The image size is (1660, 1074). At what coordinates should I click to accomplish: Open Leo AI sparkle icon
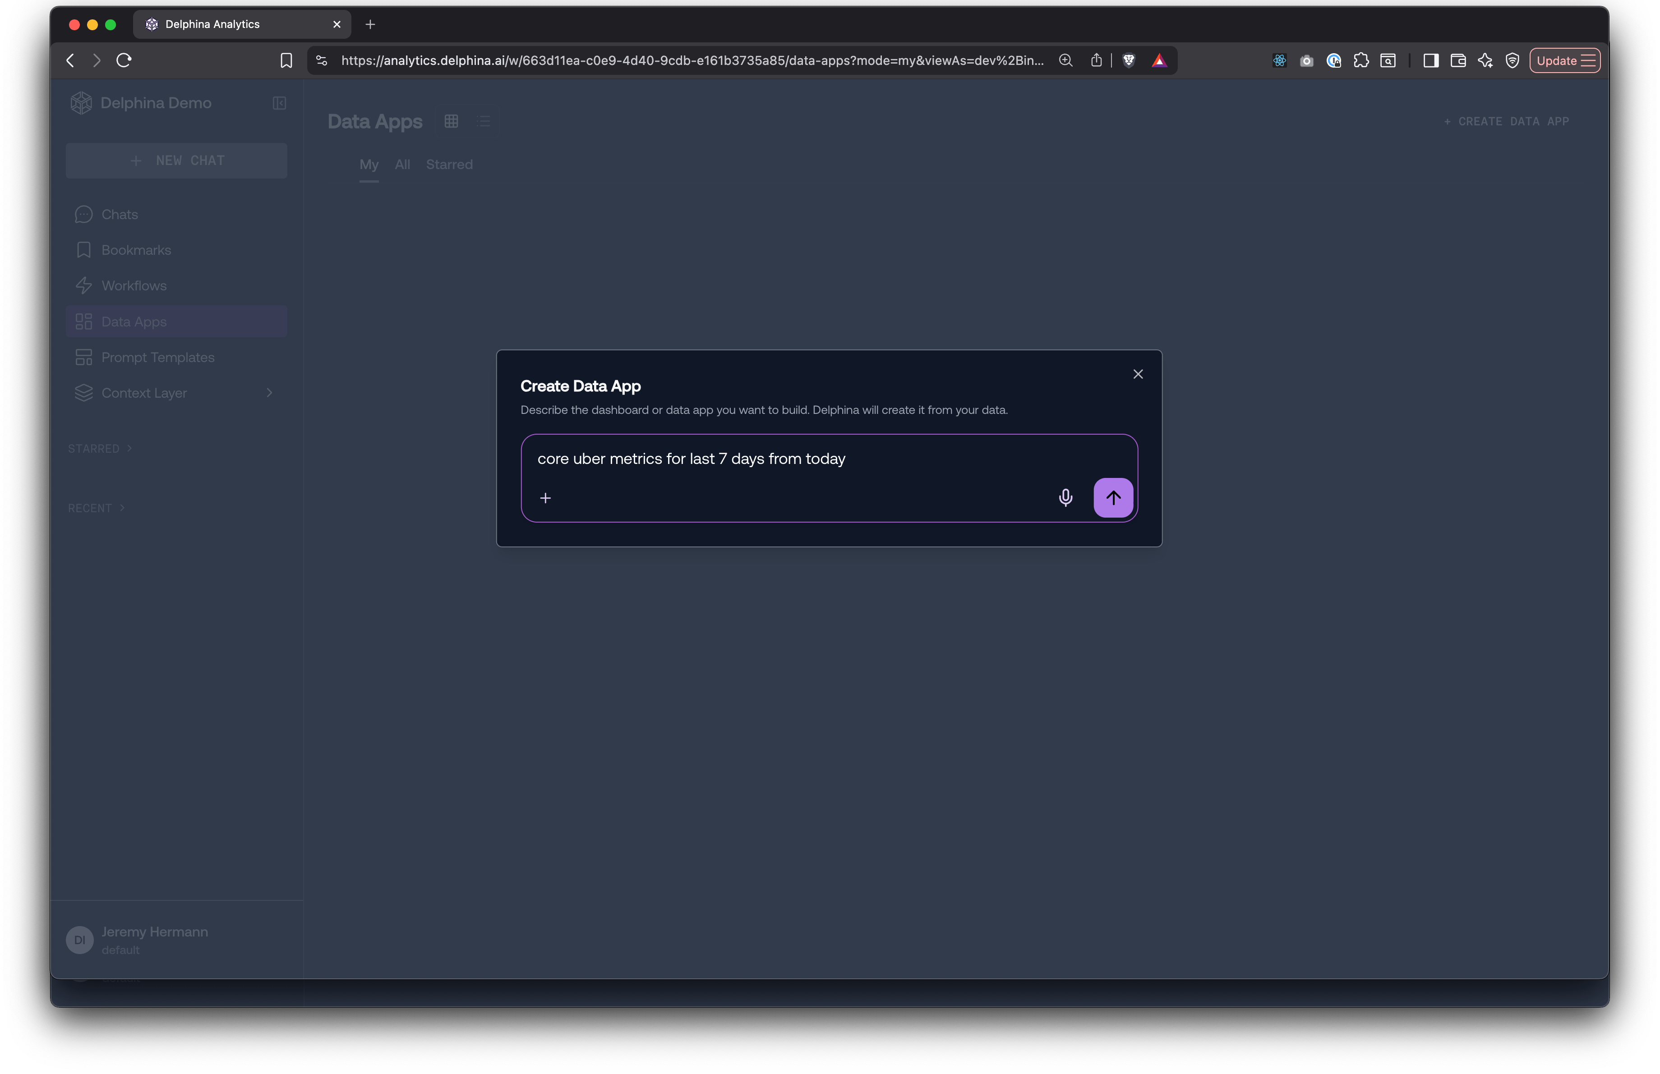click(x=1485, y=60)
